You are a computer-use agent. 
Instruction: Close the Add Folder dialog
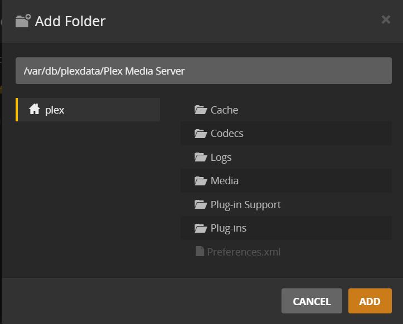[x=386, y=19]
